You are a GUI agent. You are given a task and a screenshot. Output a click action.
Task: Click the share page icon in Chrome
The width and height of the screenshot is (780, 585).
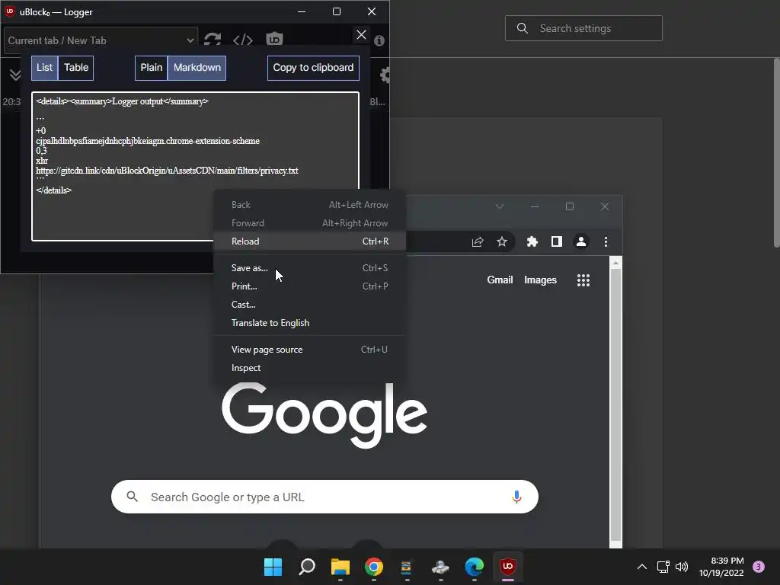click(478, 241)
